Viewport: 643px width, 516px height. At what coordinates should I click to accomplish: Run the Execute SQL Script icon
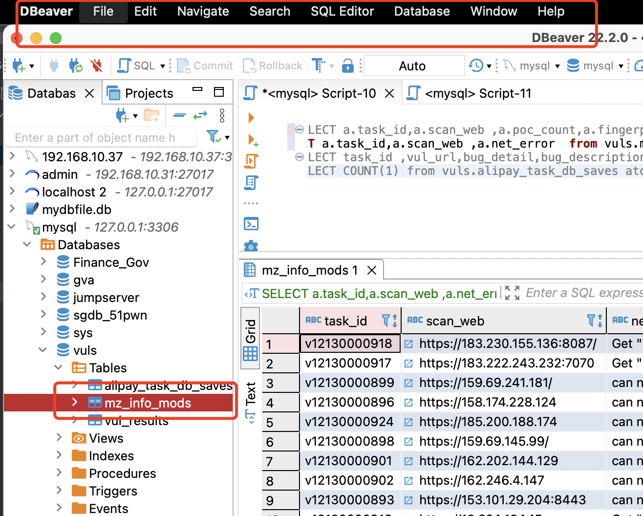[251, 161]
